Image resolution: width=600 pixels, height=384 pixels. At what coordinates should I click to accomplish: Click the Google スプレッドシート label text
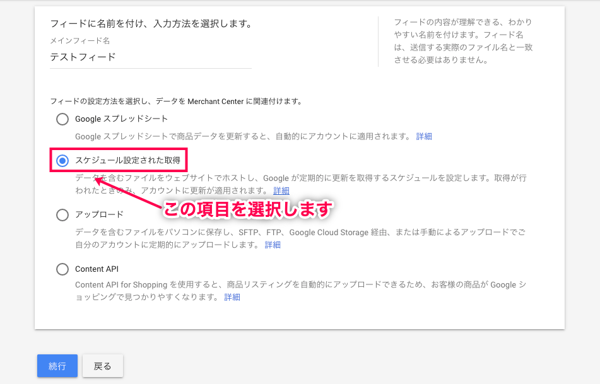121,119
